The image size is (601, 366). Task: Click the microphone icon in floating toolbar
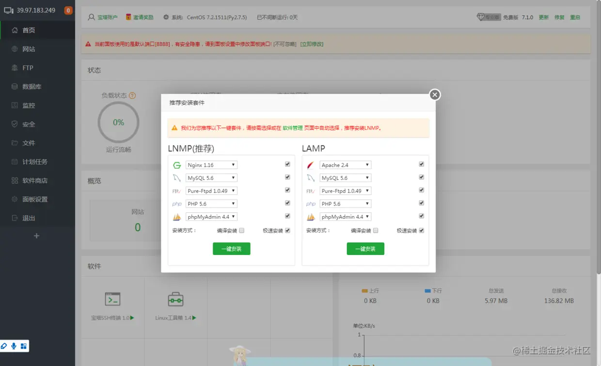coord(14,346)
